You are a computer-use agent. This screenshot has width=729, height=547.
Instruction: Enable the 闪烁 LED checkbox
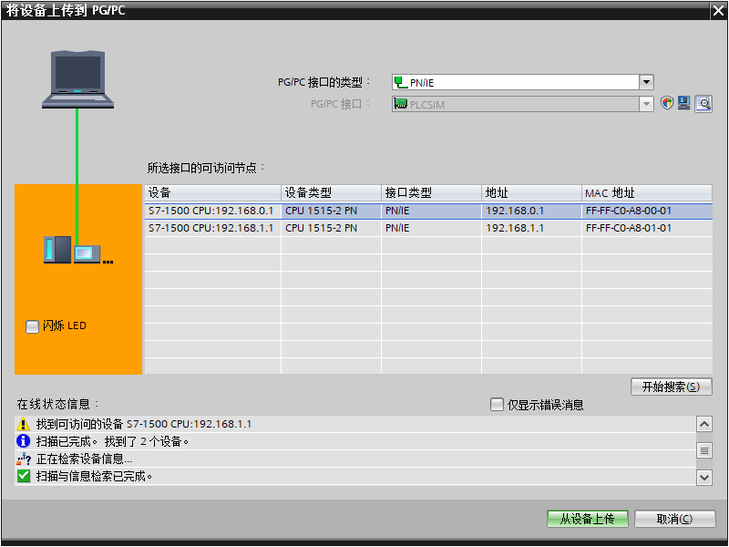pyautogui.click(x=32, y=326)
